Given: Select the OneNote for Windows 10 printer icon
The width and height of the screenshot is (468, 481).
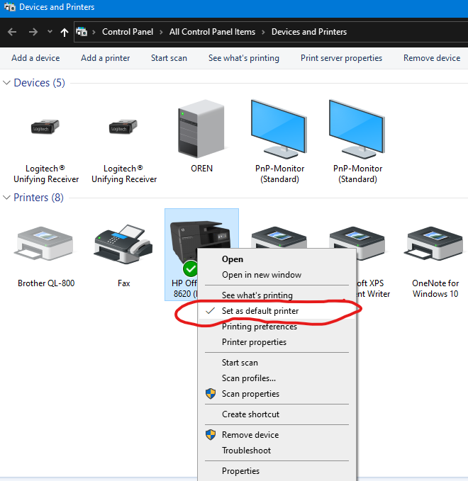Looking at the screenshot, I should coord(435,243).
